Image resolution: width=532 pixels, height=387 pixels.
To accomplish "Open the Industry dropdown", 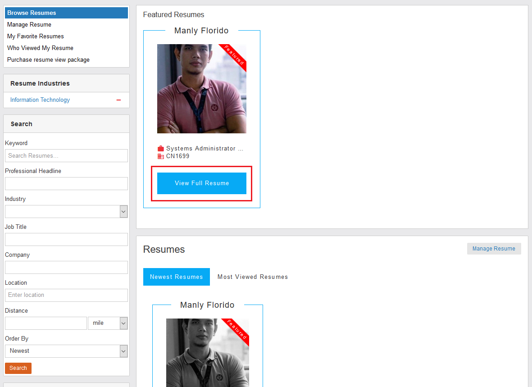I will 66,212.
